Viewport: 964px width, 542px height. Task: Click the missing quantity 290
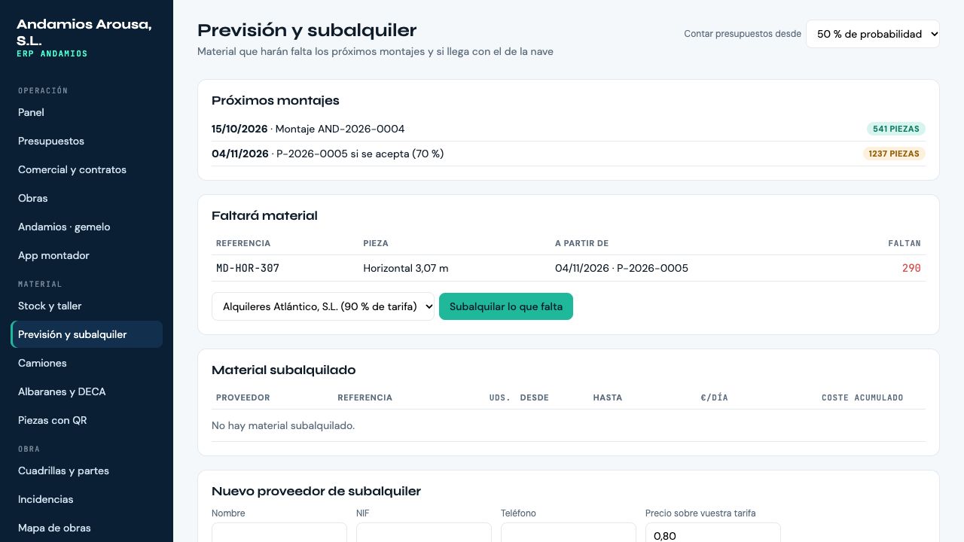(911, 268)
